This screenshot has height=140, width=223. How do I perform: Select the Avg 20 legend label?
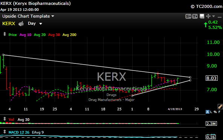click(40, 35)
